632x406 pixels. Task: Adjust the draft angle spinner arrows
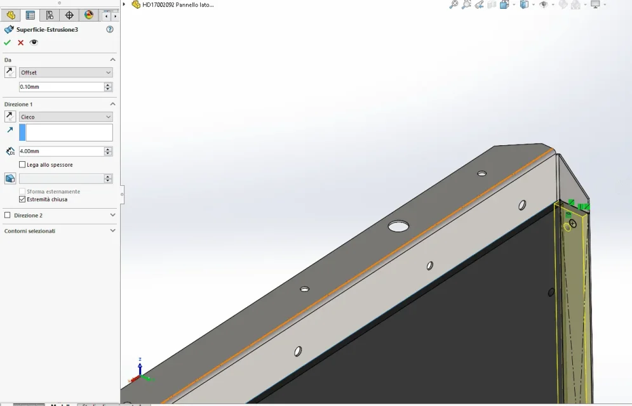click(108, 178)
